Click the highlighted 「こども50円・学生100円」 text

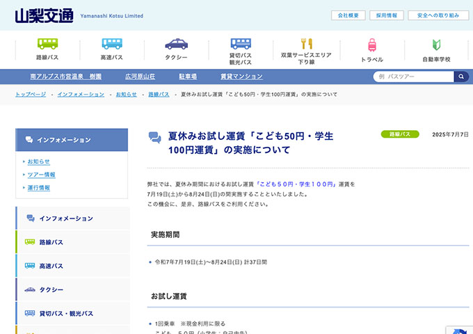(x=296, y=184)
